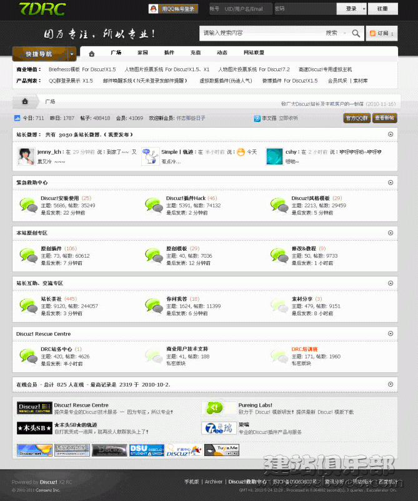This screenshot has height=501, width=418.
Task: Click the RSS 订阅 feed icon
Action: point(372,33)
